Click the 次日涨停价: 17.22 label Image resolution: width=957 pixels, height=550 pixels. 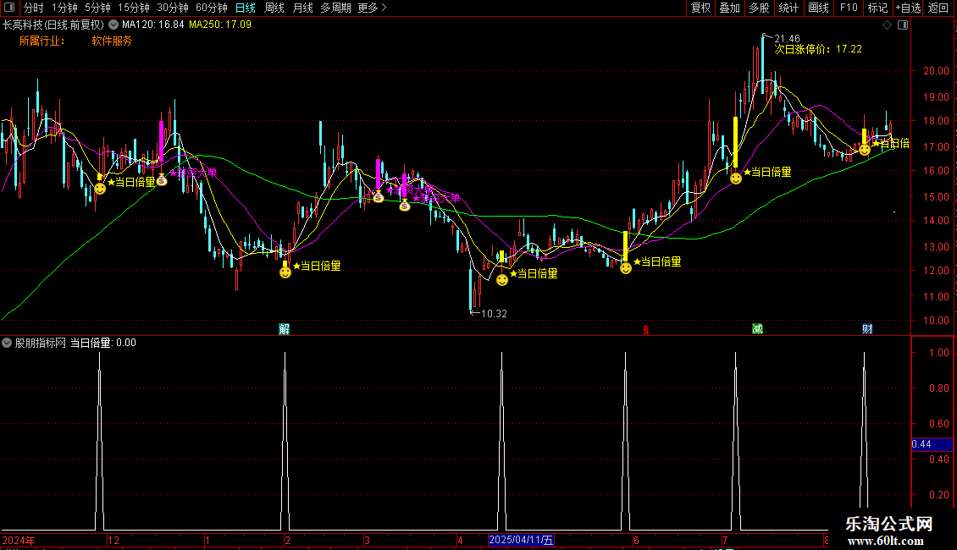[818, 49]
